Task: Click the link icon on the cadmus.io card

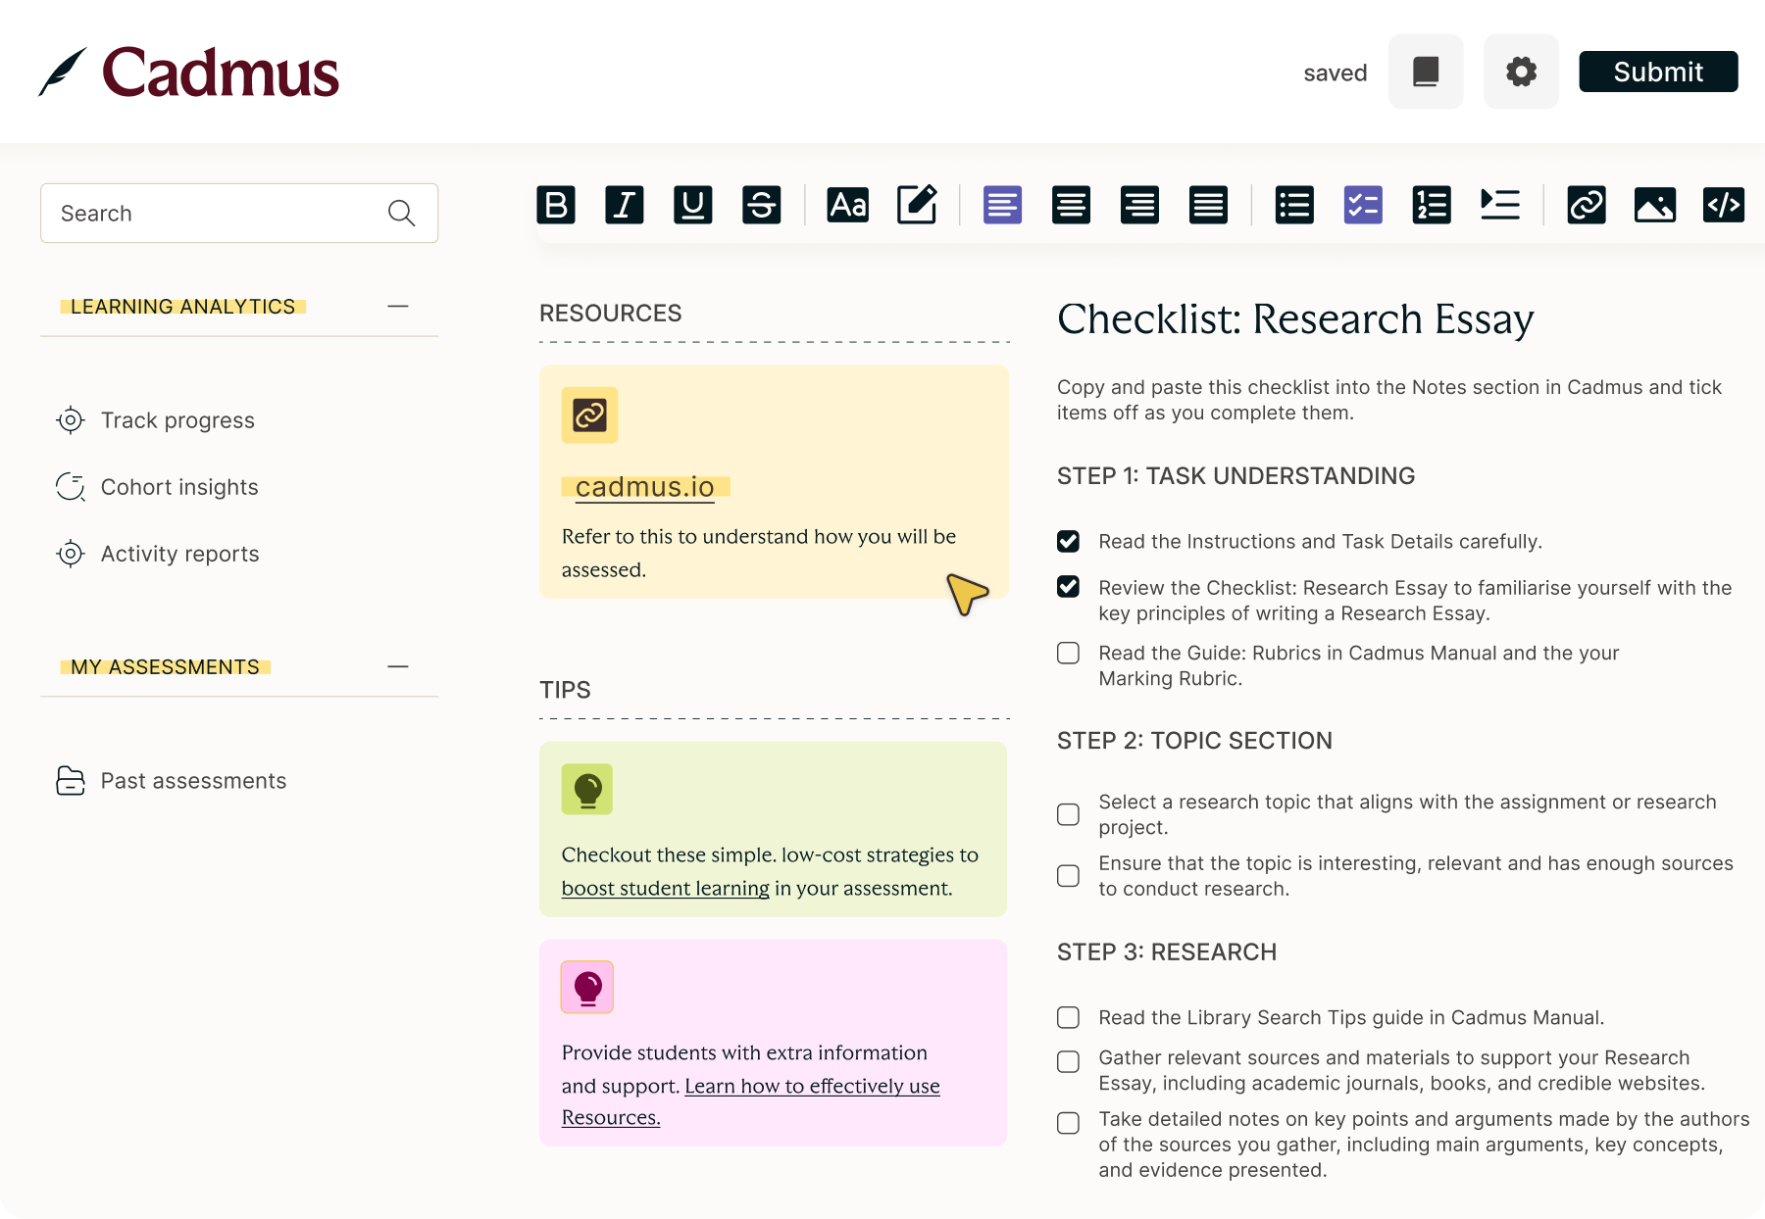Action: click(x=589, y=415)
